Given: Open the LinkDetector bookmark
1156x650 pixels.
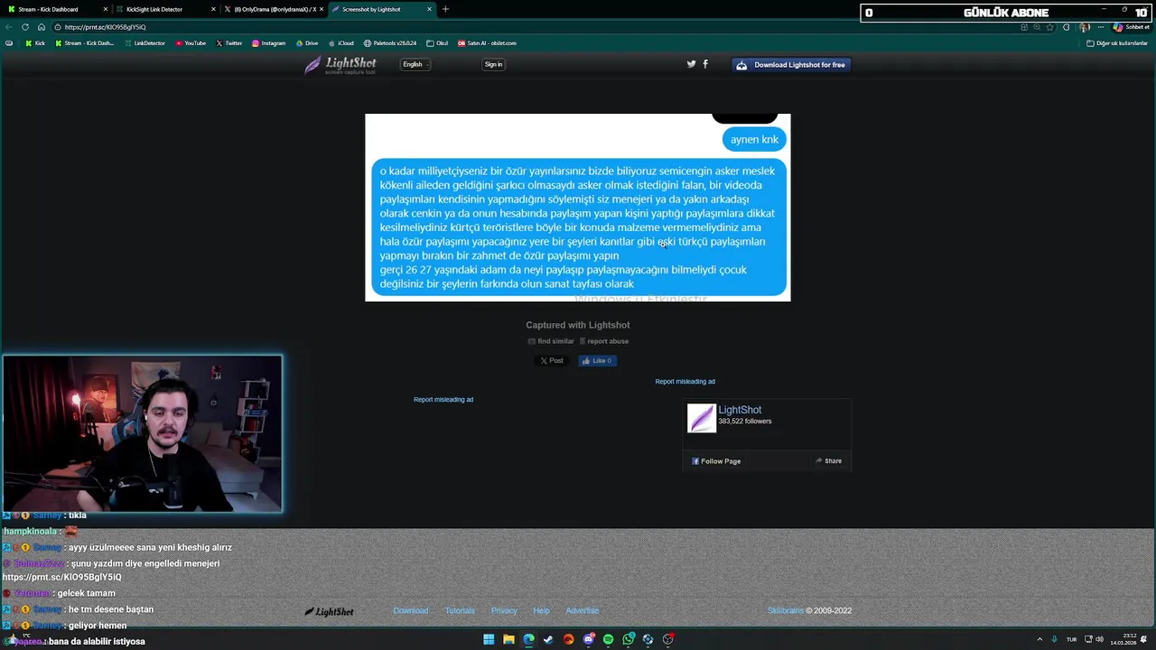Looking at the screenshot, I should click(x=144, y=43).
